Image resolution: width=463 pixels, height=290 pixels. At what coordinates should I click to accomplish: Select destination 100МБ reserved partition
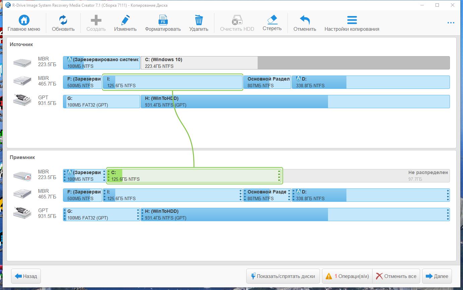pyautogui.click(x=85, y=176)
